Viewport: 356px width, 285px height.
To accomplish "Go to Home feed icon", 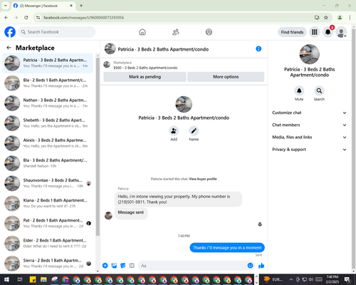I will (x=142, y=32).
